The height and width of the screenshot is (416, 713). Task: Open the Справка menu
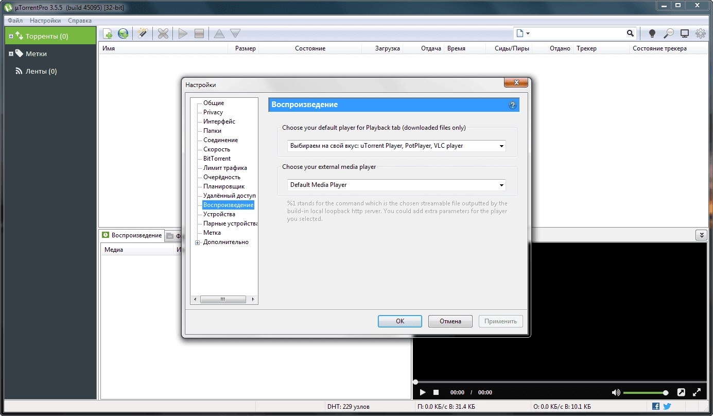tap(80, 21)
